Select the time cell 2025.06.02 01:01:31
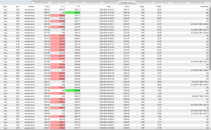 (107, 10)
